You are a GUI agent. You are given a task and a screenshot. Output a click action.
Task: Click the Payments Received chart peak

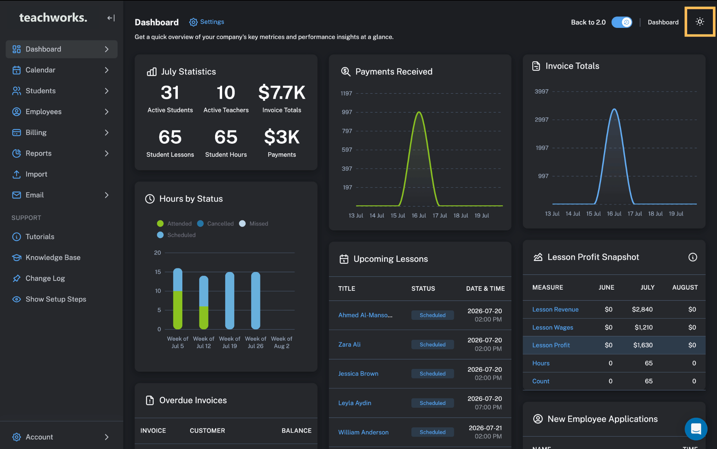(419, 112)
